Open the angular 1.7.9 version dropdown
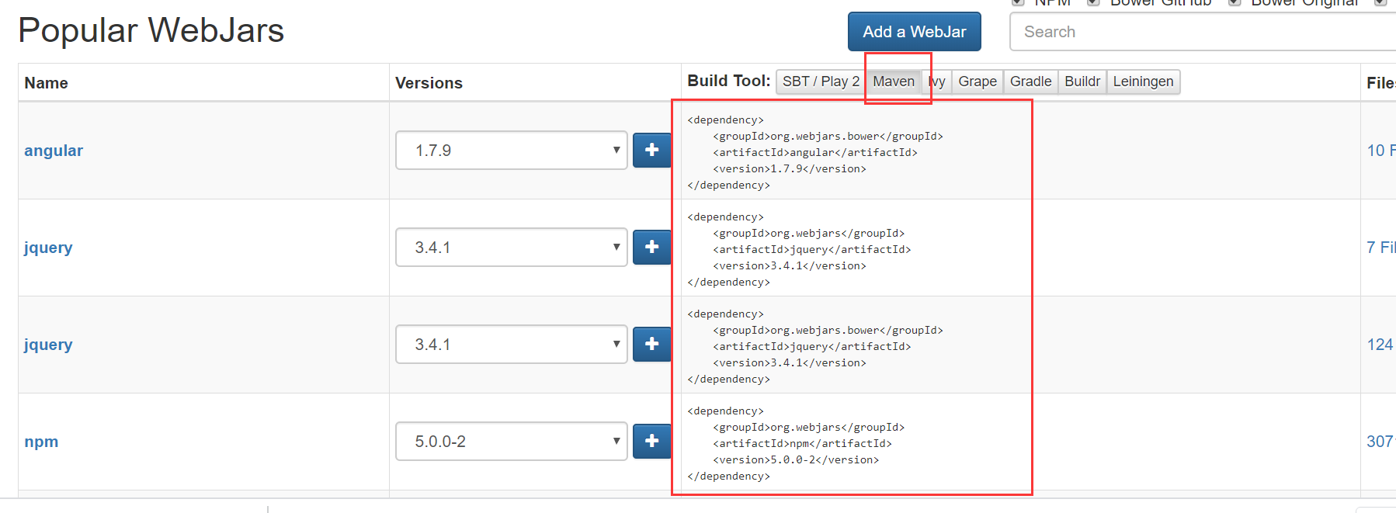Image resolution: width=1396 pixels, height=513 pixels. pos(511,150)
